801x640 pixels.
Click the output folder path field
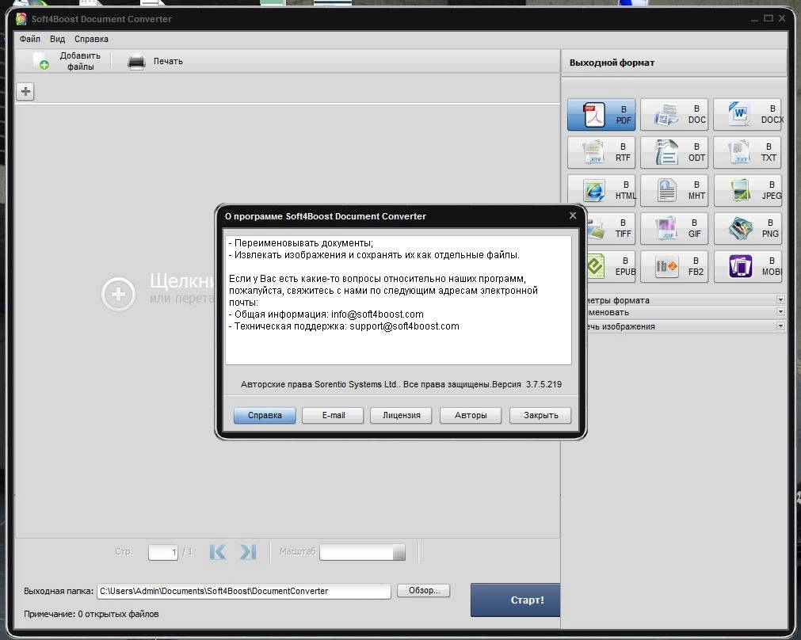pyautogui.click(x=244, y=591)
